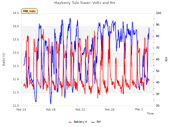This screenshot has width=170, height=127.
Task: Click the blue RH legend swatch
Action: (93, 122)
